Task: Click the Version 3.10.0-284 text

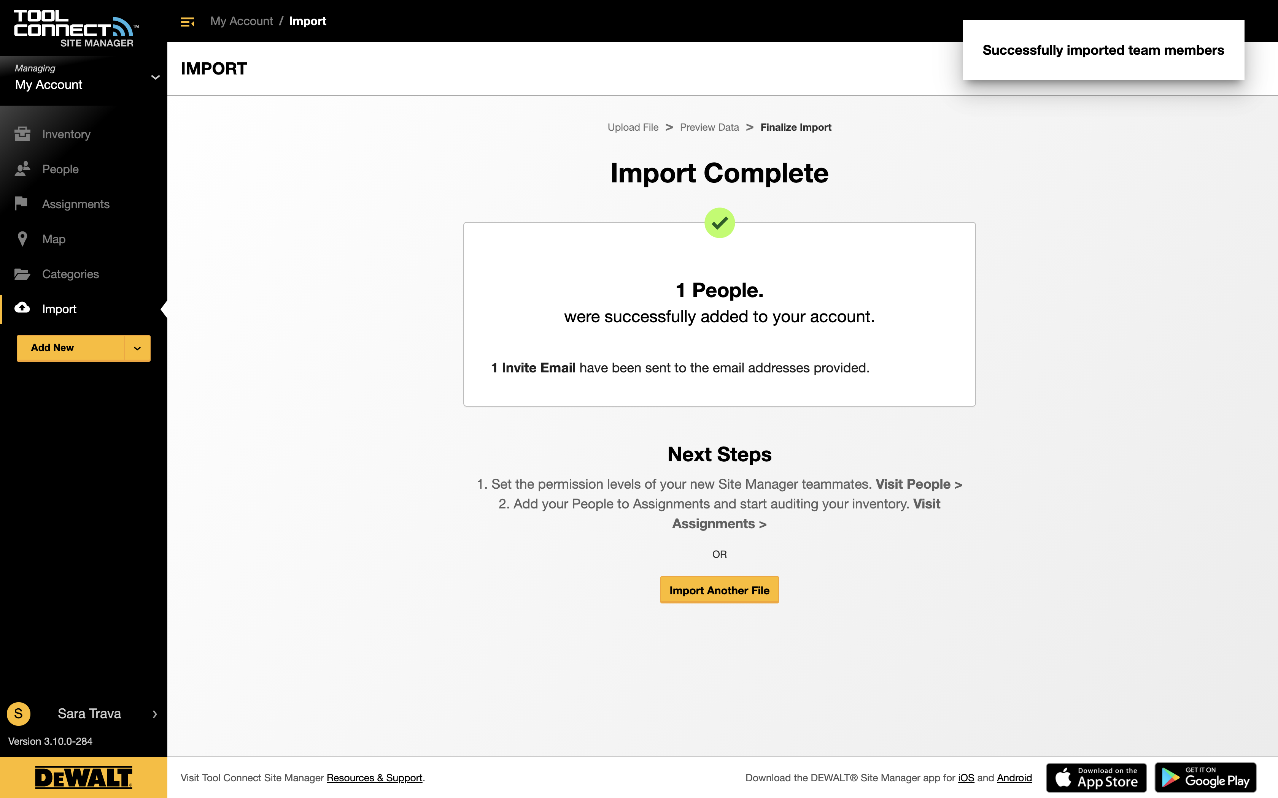Action: coord(50,741)
